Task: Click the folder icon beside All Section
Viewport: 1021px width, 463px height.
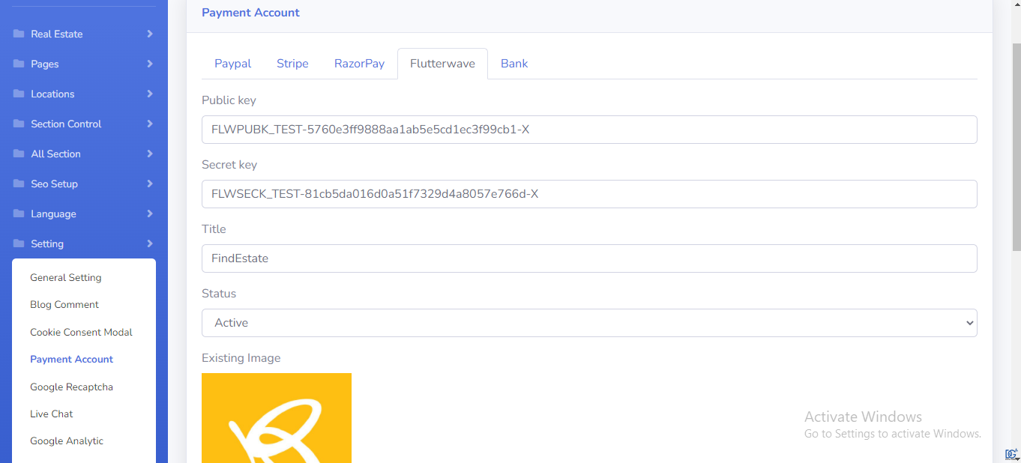Action: (19, 154)
